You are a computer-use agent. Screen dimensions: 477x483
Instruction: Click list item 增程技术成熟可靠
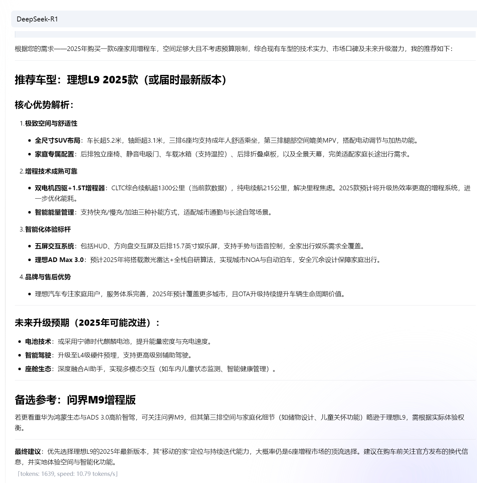[51, 171]
